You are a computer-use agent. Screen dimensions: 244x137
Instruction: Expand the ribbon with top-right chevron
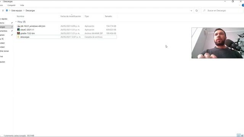(240, 5)
